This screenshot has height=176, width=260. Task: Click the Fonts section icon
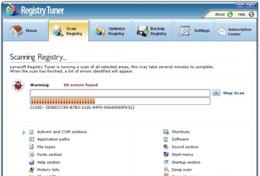(x=32, y=155)
